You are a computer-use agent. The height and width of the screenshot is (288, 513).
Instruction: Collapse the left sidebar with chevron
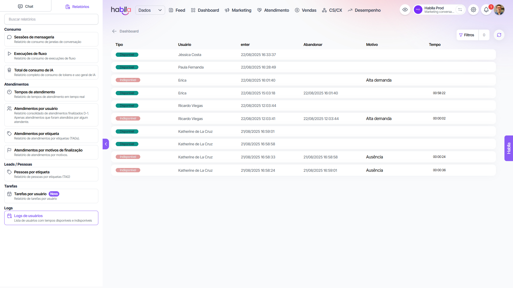tap(106, 144)
